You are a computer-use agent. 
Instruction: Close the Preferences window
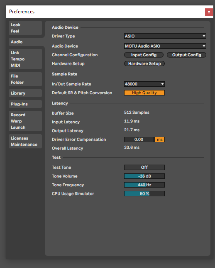pos(209,13)
